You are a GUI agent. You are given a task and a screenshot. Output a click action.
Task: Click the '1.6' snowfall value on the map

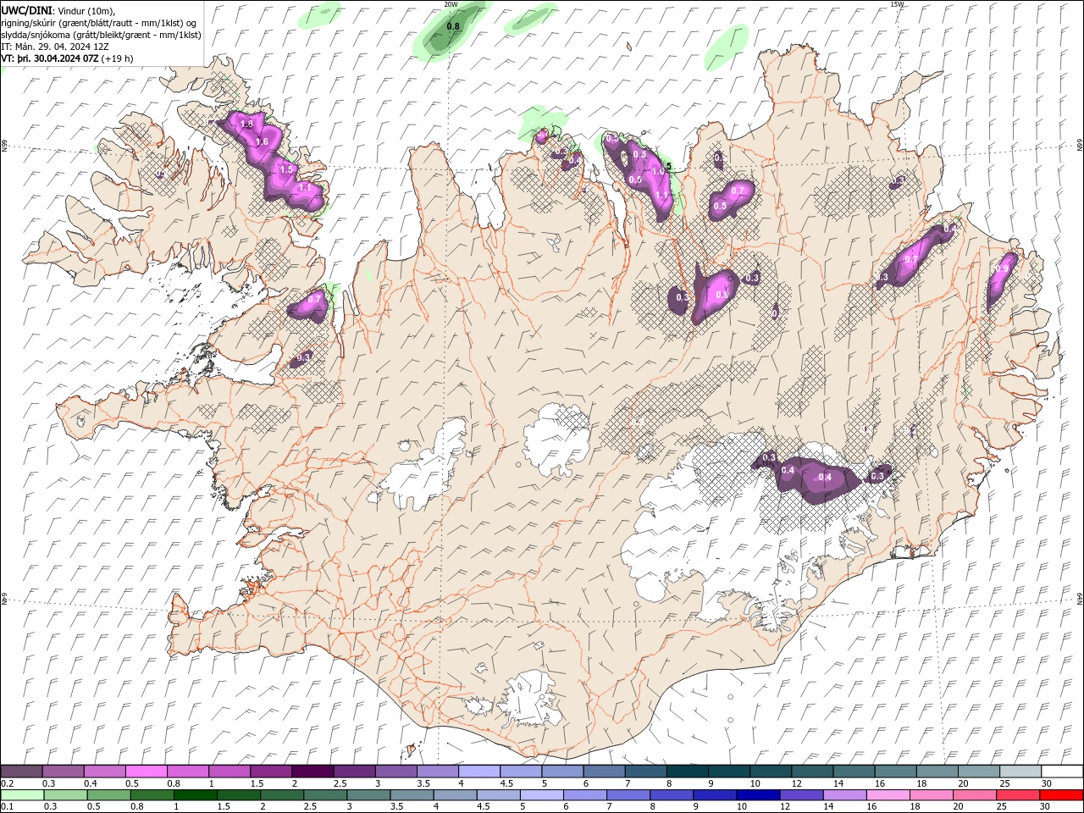pyautogui.click(x=262, y=141)
